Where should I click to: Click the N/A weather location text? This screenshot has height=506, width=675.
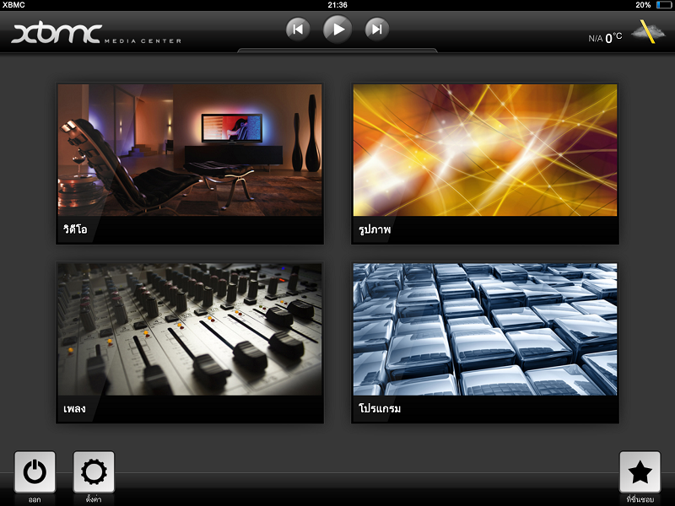(596, 39)
